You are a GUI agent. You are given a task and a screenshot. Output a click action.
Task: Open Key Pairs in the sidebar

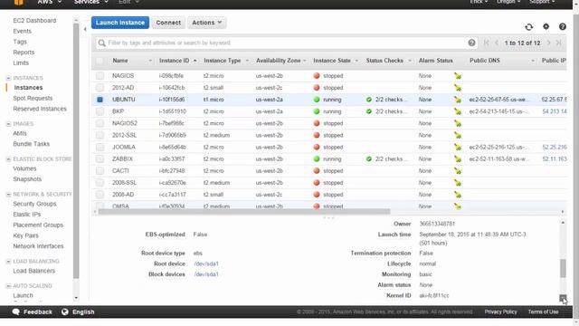[26, 235]
